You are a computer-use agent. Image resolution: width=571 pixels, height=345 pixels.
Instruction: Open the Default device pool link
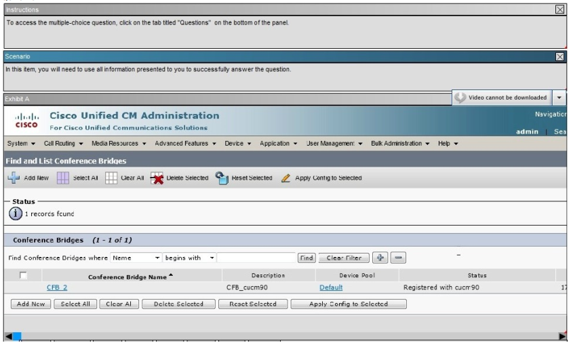[331, 287]
